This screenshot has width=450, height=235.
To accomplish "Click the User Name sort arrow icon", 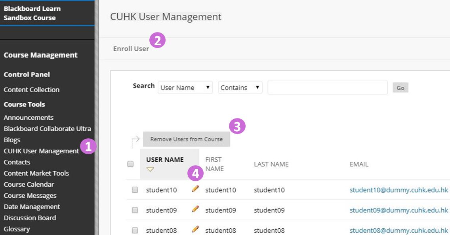I will pos(150,169).
